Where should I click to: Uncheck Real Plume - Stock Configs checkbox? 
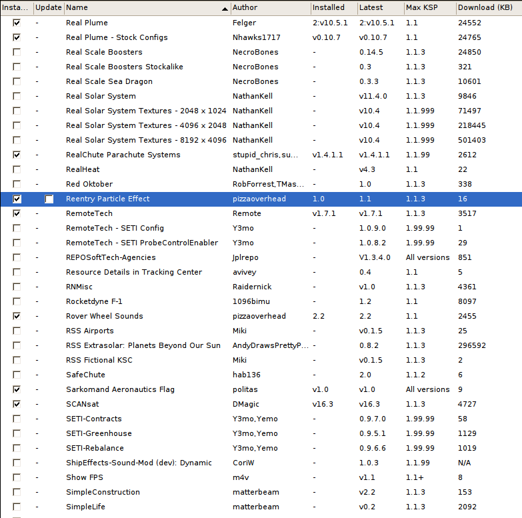[x=16, y=37]
